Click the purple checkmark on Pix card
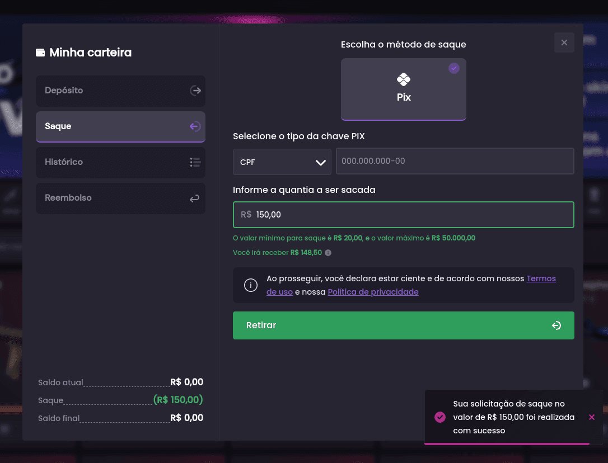The image size is (608, 463). [453, 68]
